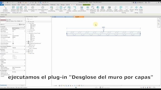Open the Massing & Site tab
This screenshot has width=161, height=90.
[45, 5]
